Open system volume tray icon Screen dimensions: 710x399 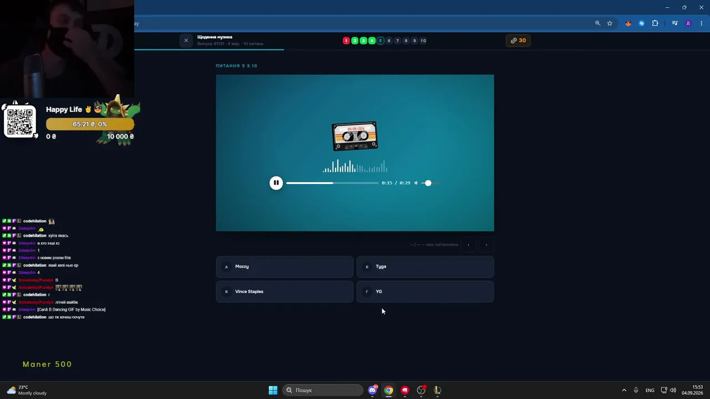673,390
